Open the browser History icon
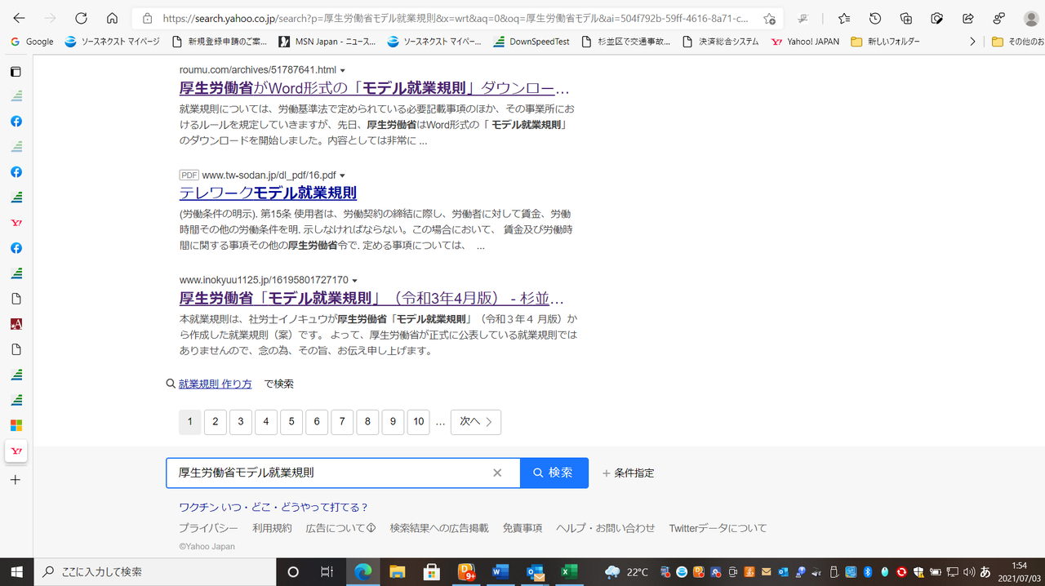 click(875, 18)
